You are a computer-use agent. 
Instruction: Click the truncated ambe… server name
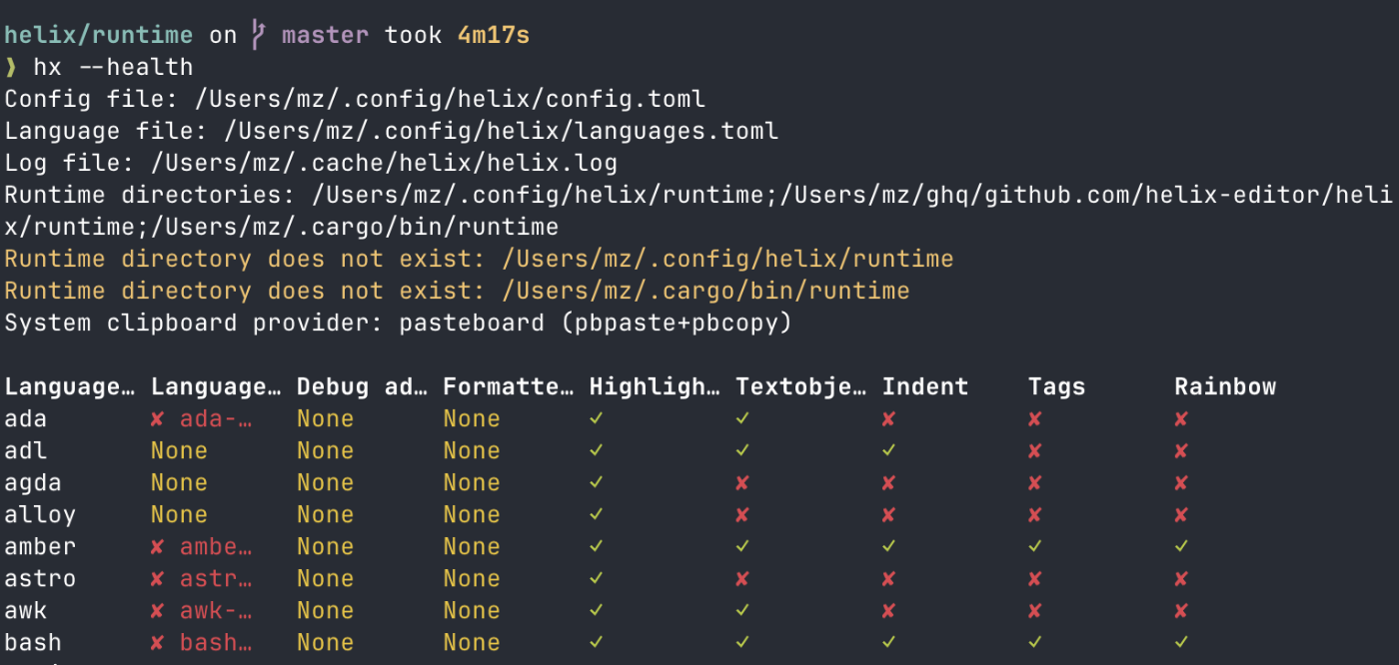click(x=216, y=547)
